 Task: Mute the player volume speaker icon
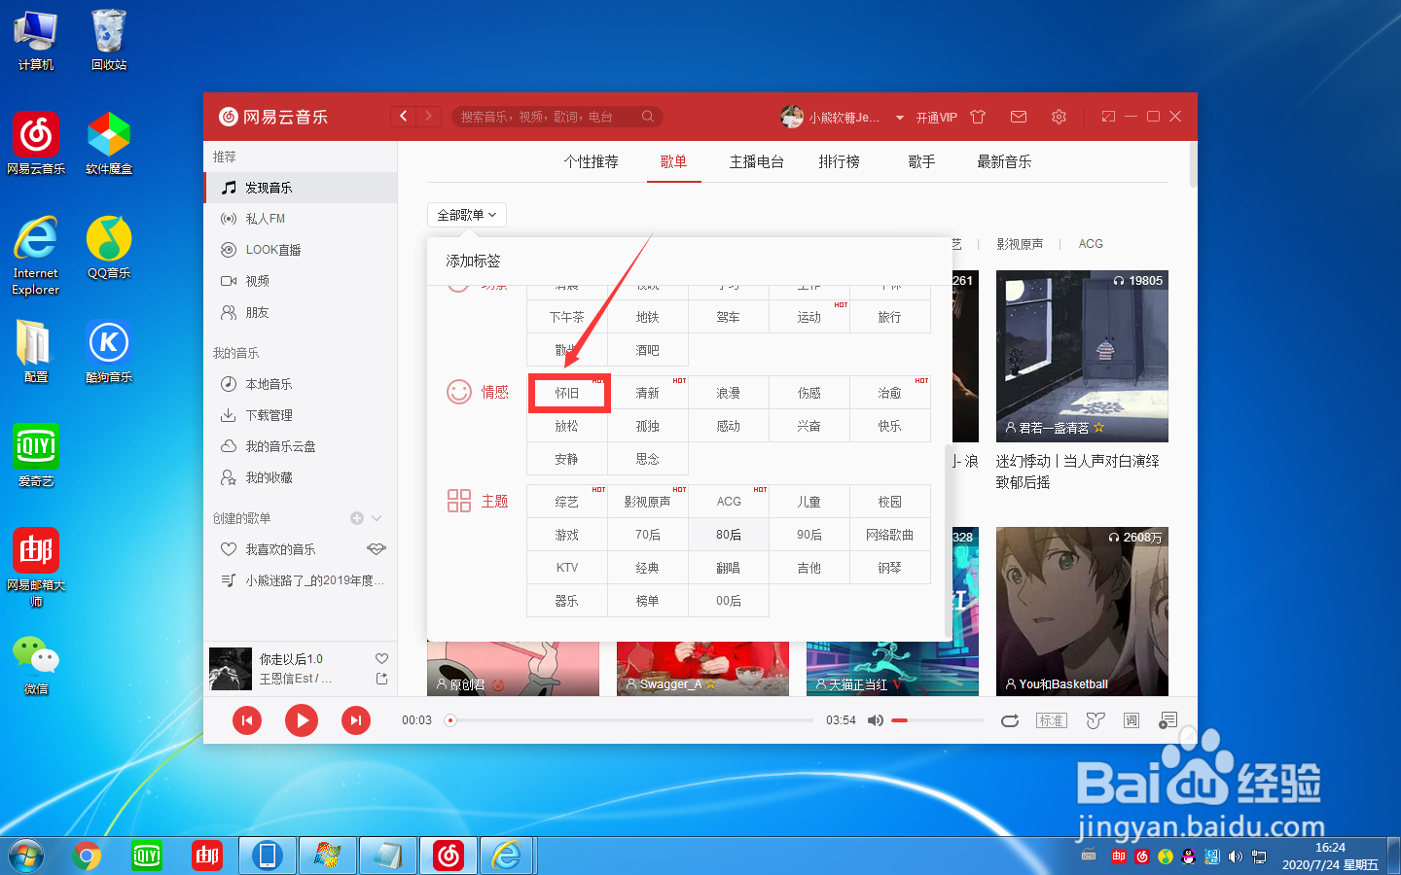pyautogui.click(x=876, y=720)
